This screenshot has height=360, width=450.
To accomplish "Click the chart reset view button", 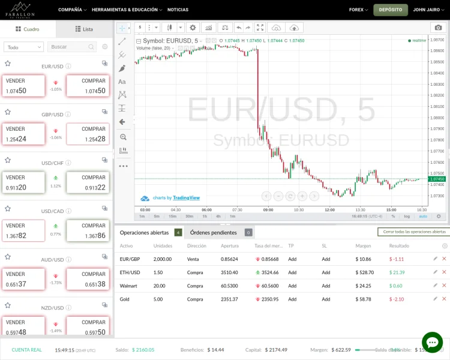I will [x=290, y=196].
